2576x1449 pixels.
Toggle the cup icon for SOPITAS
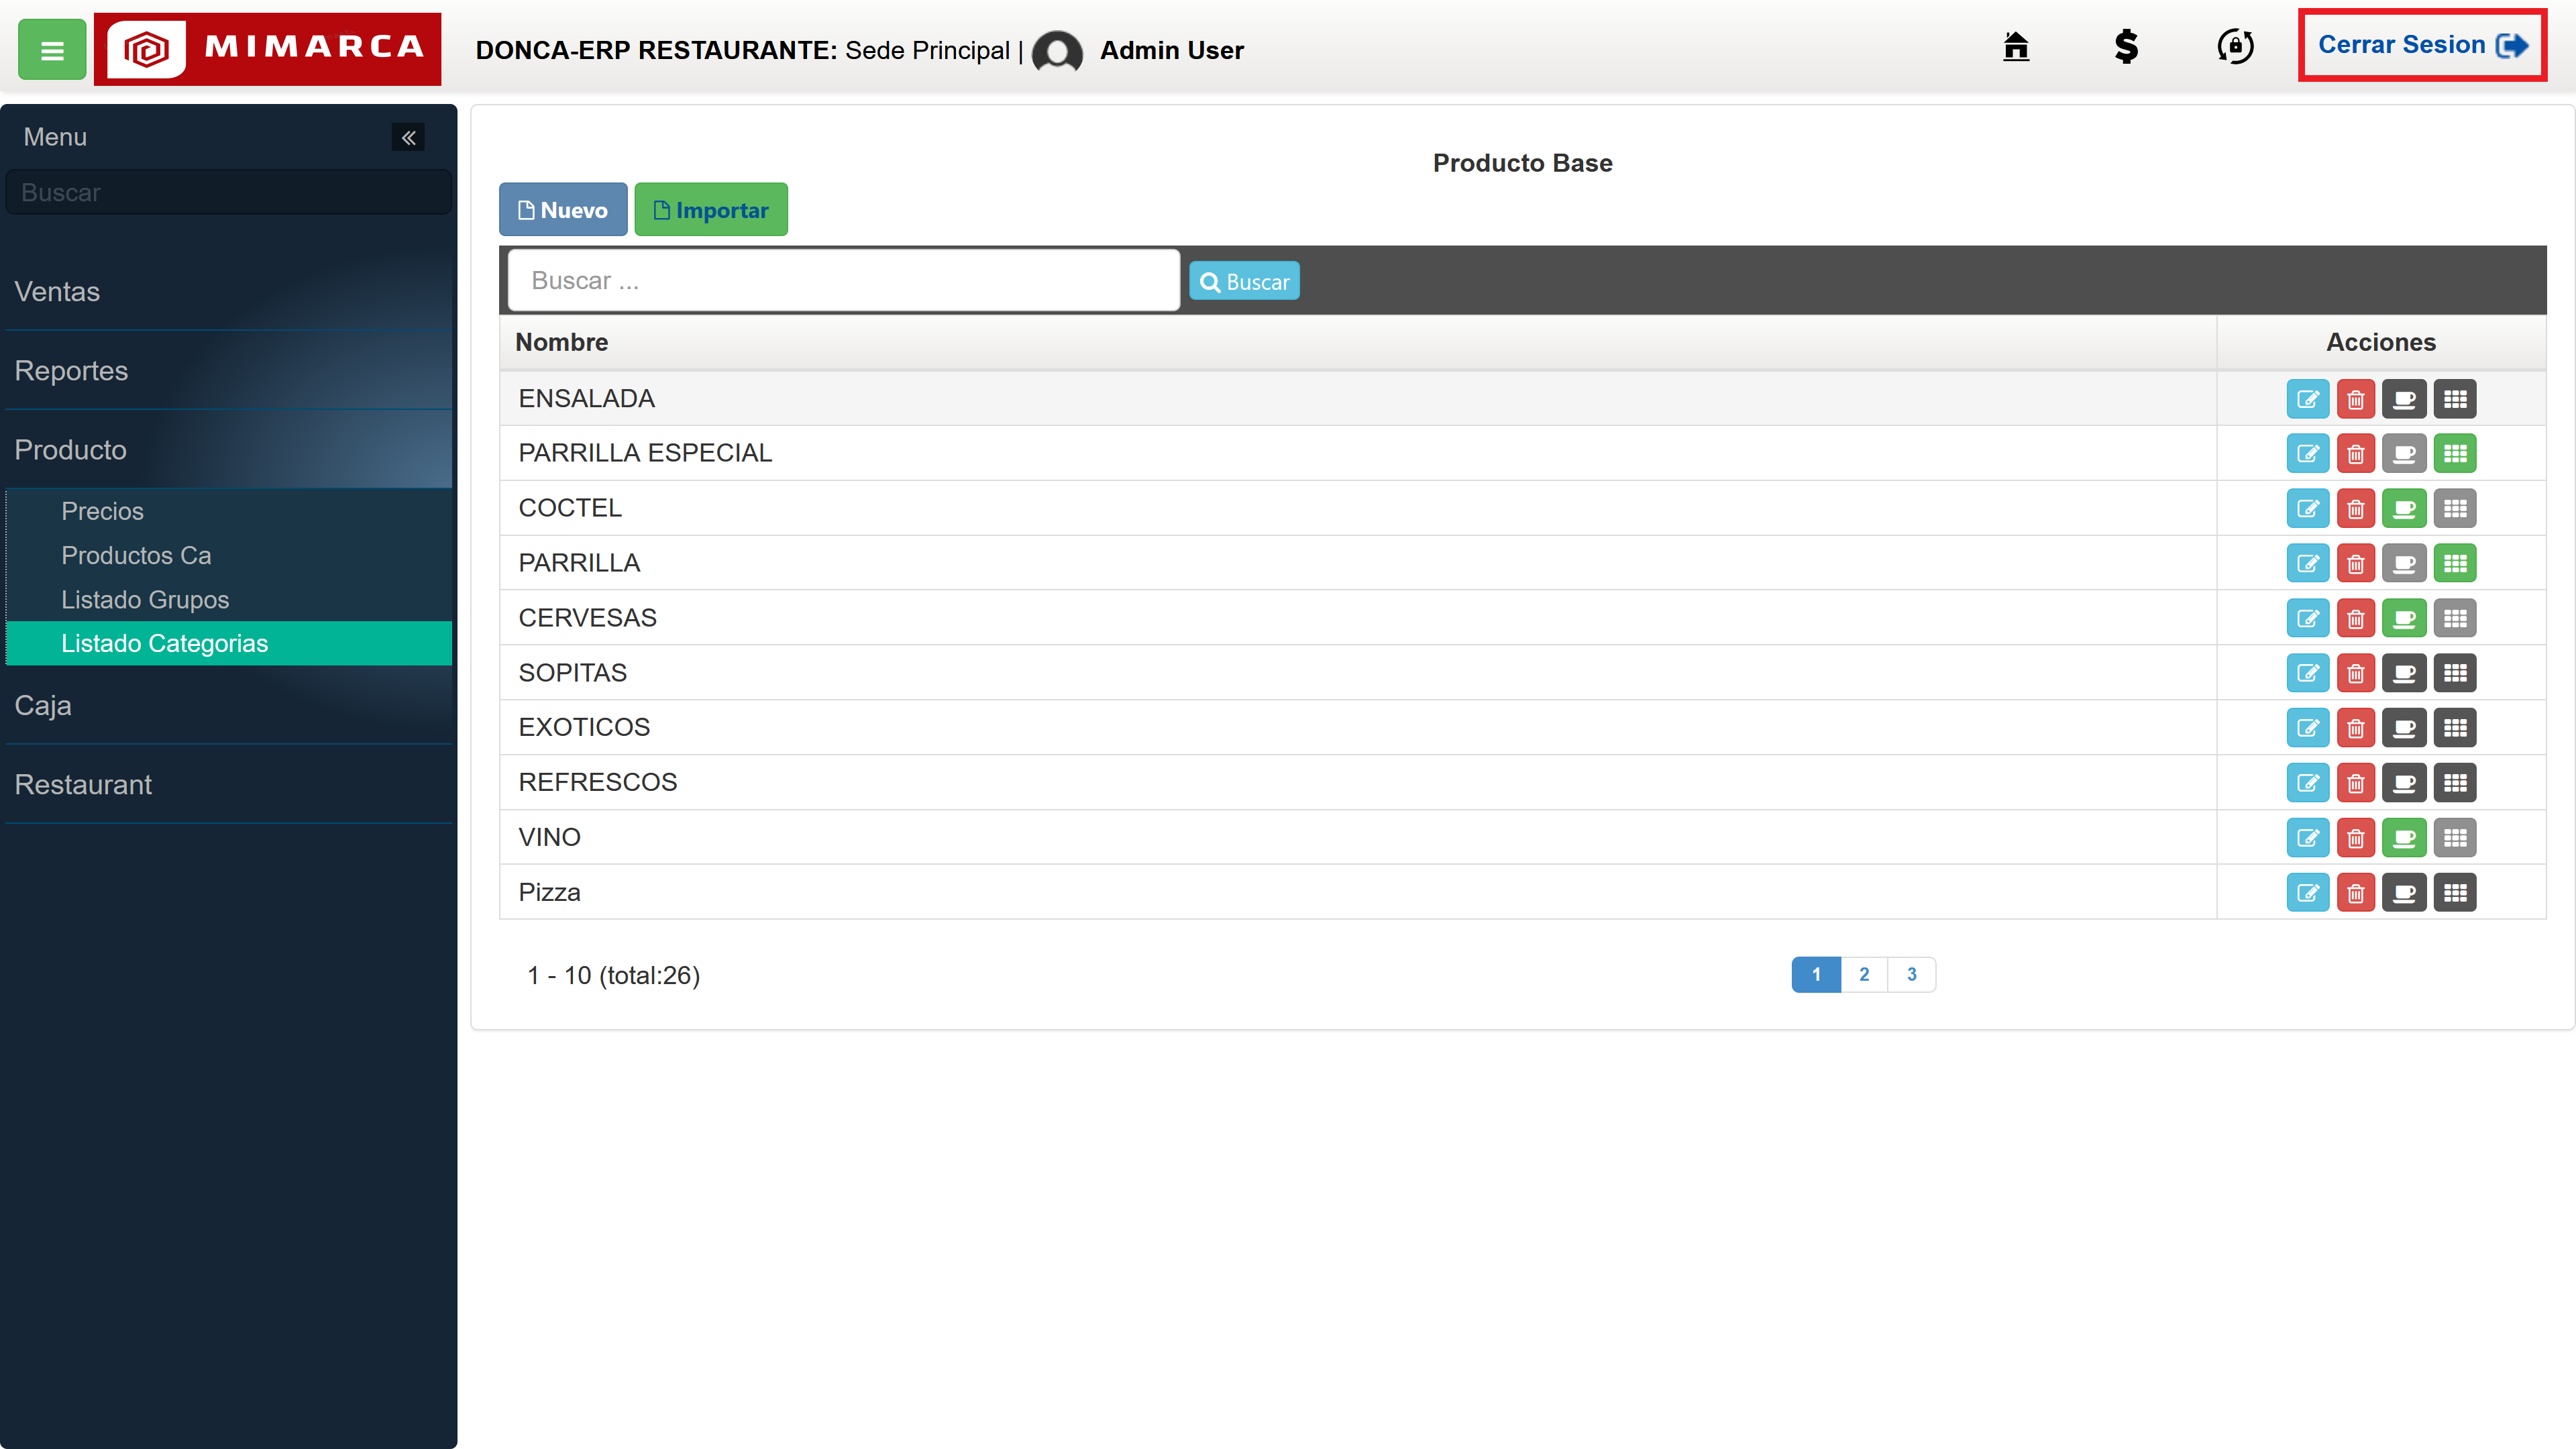click(x=2404, y=673)
